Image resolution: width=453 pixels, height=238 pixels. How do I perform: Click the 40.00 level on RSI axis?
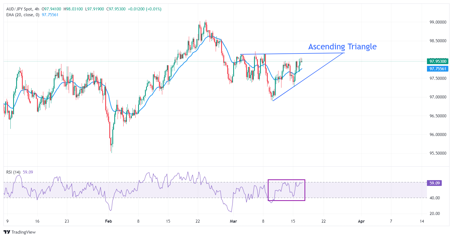[x=434, y=198]
